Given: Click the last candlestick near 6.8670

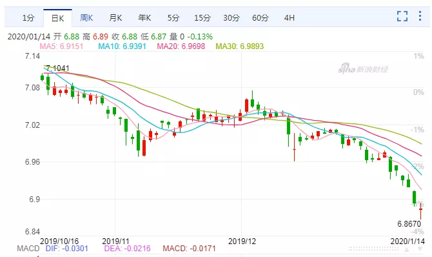Looking at the screenshot, I should coord(420,211).
